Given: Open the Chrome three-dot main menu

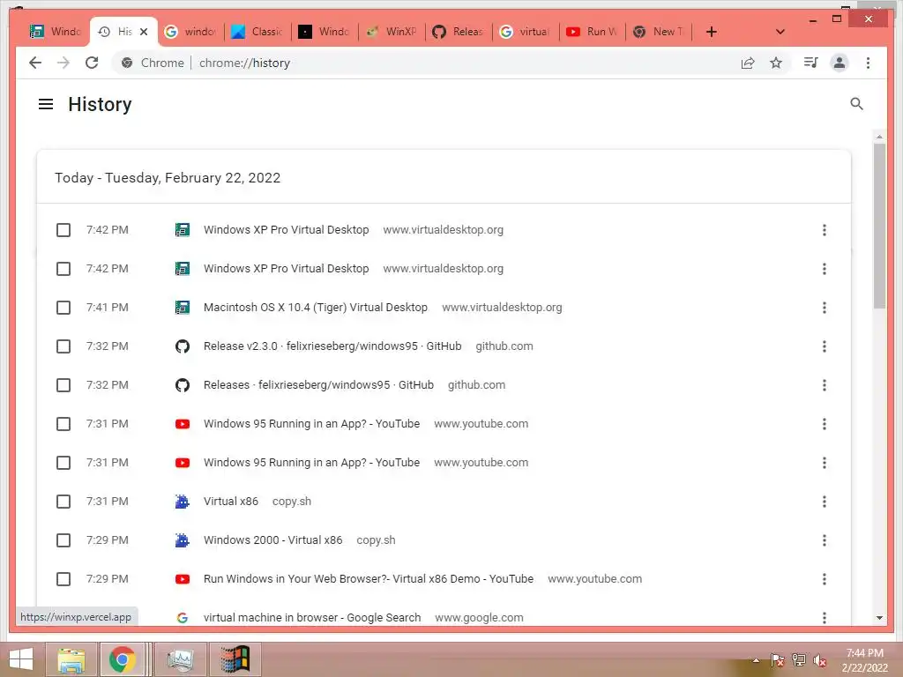Looking at the screenshot, I should click(x=868, y=63).
